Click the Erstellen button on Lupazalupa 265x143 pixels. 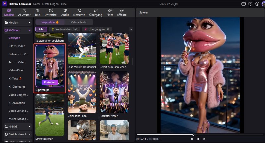click(x=50, y=82)
